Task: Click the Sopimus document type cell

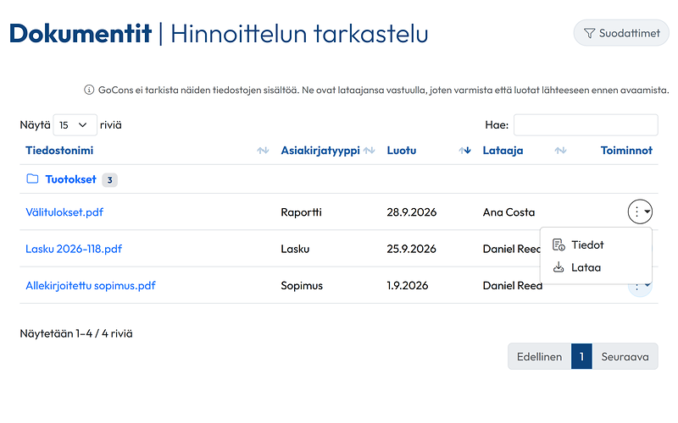Action: pyautogui.click(x=302, y=285)
